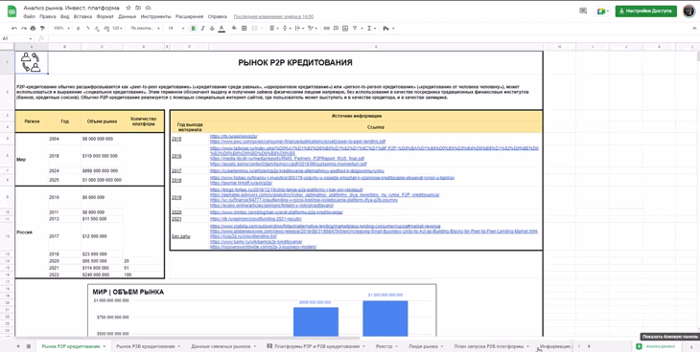Open the text color picker

(x=222, y=28)
